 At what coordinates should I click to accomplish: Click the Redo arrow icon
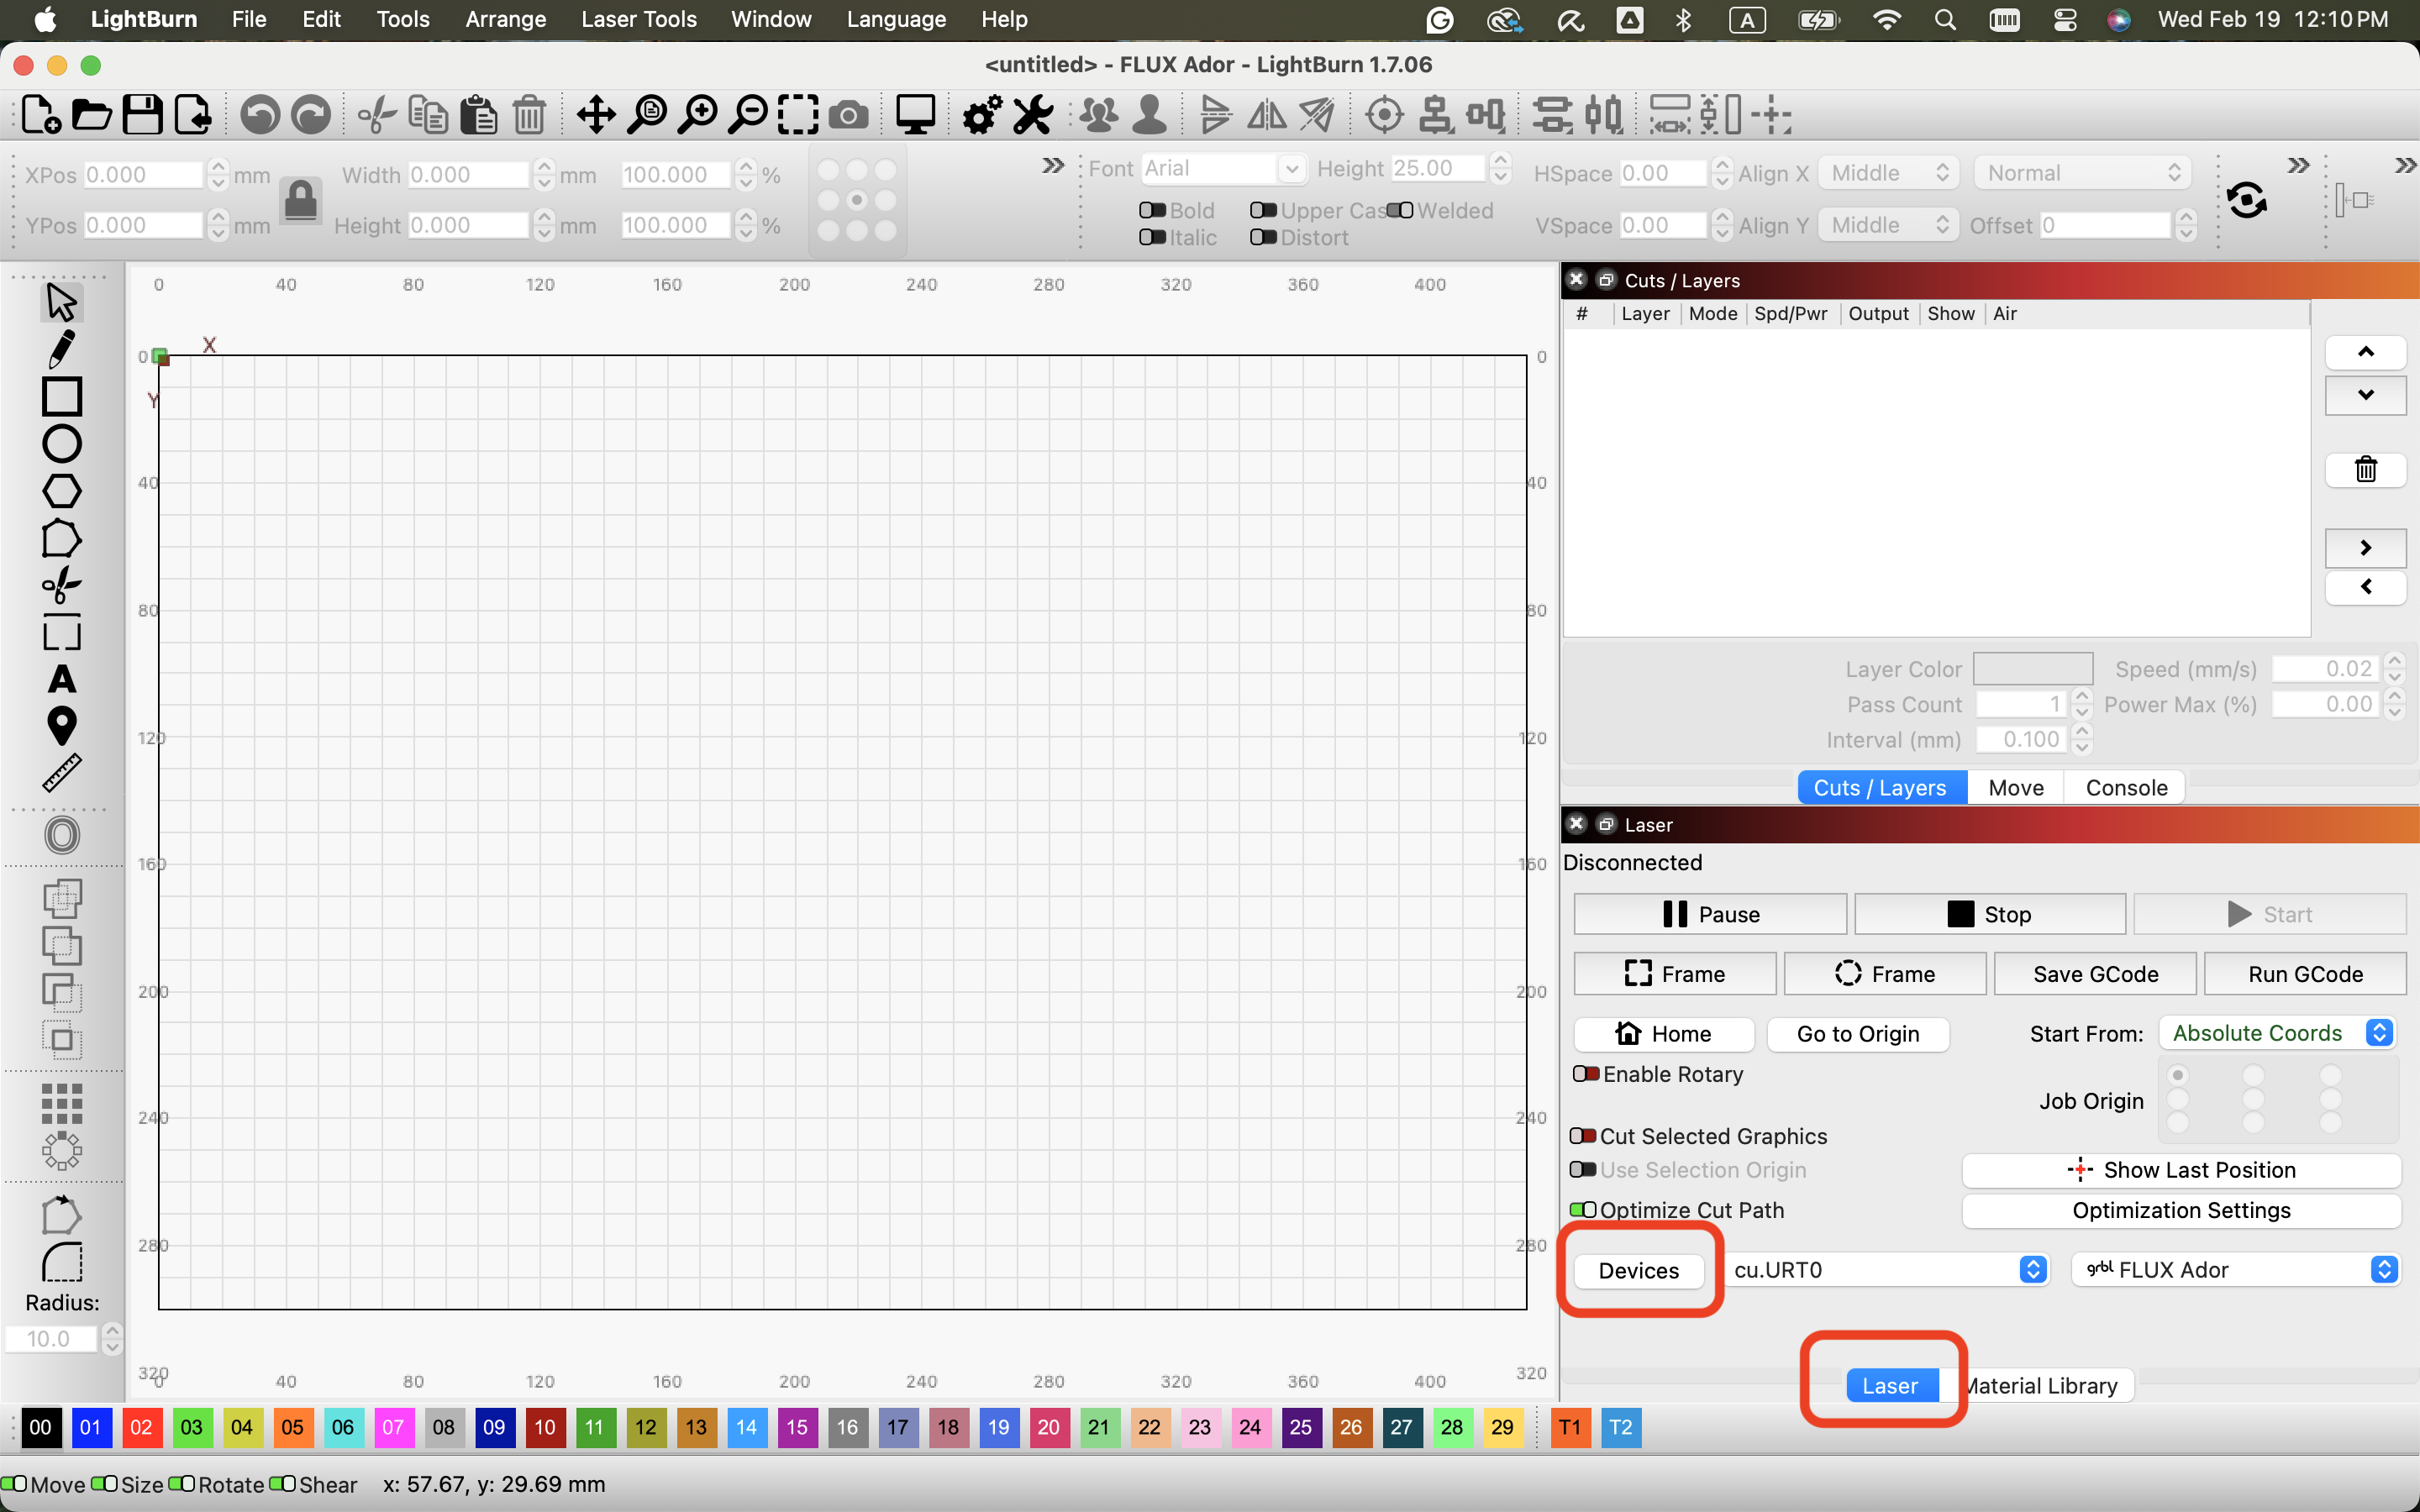(310, 115)
